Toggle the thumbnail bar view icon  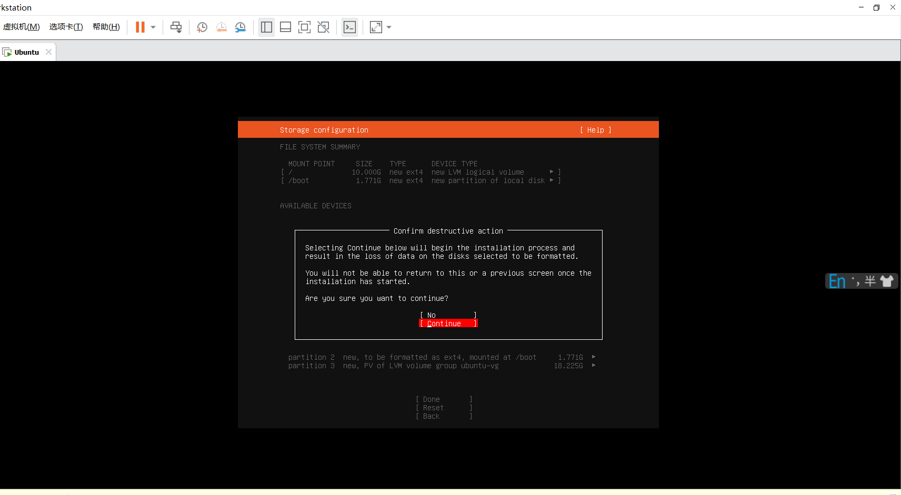point(286,27)
